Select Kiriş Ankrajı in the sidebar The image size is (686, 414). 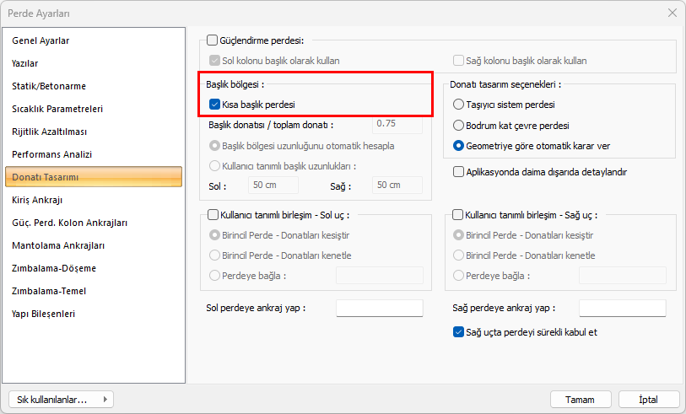coord(37,200)
